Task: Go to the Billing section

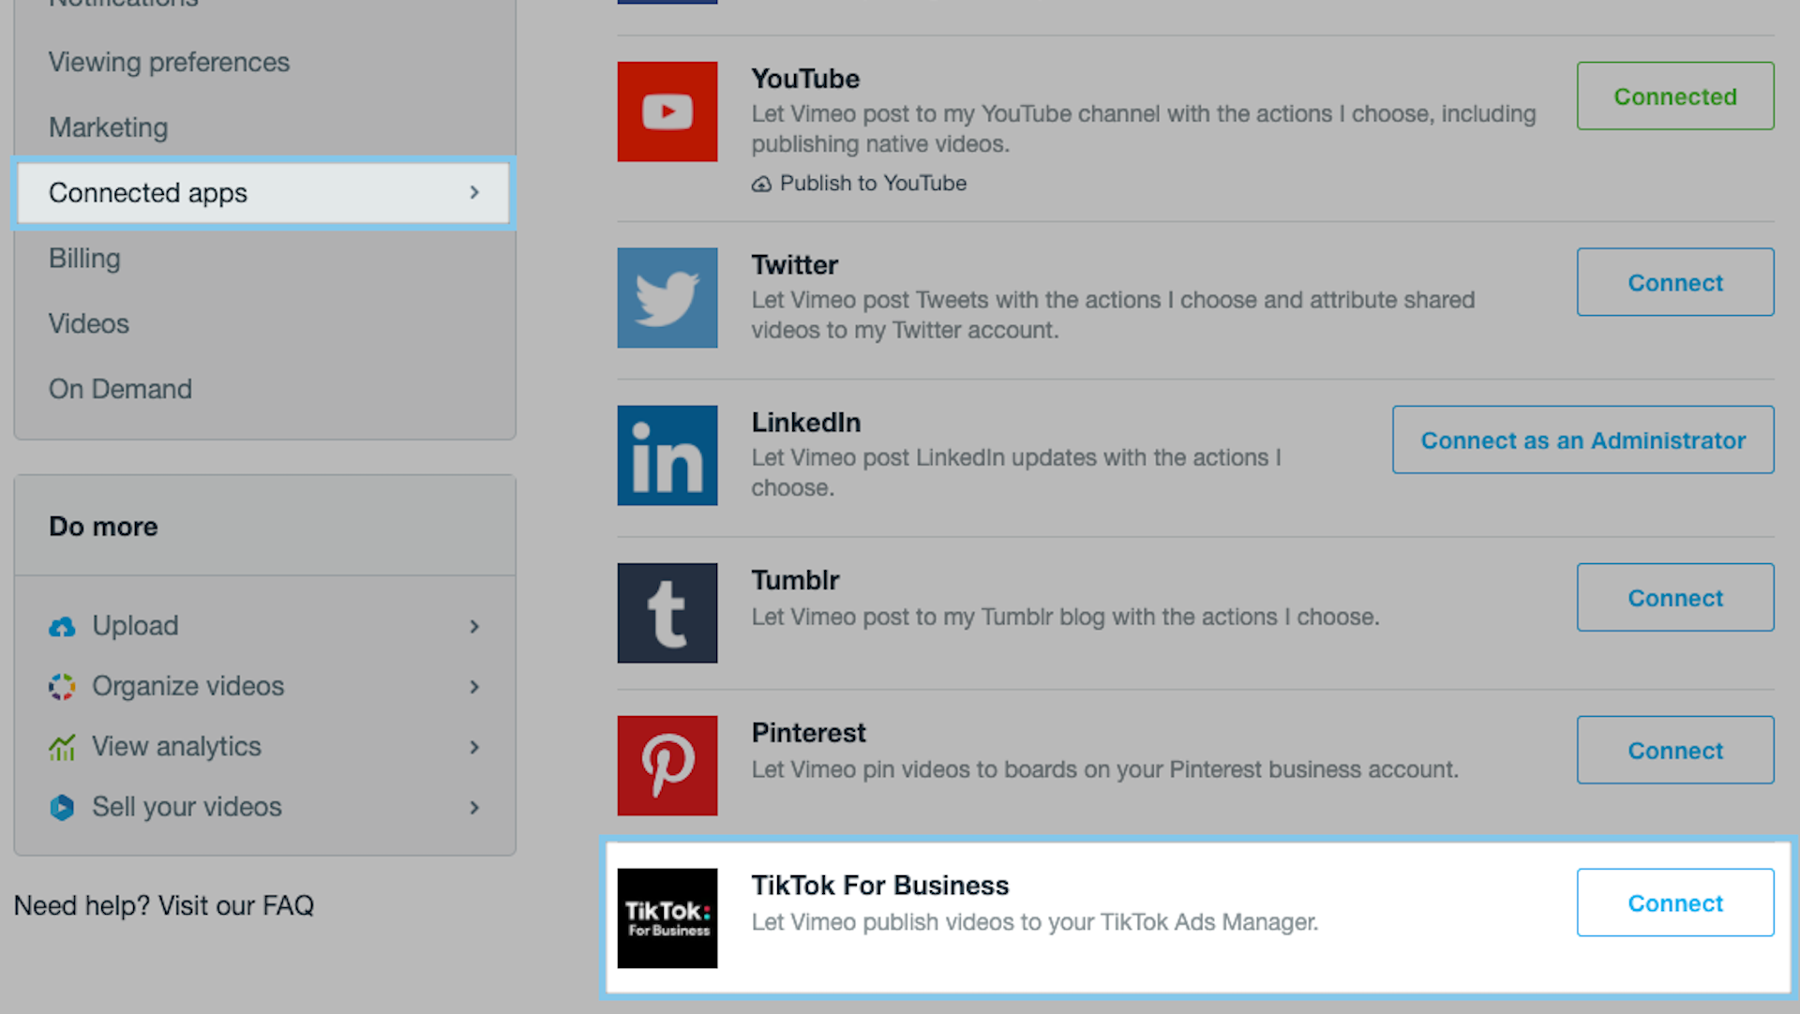Action: click(84, 259)
